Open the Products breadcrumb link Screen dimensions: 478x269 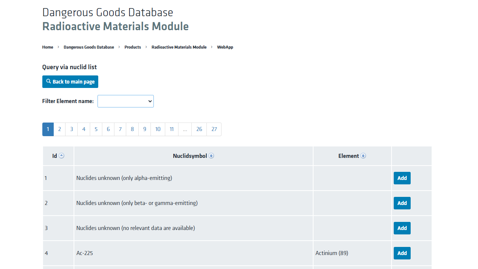[x=133, y=47]
